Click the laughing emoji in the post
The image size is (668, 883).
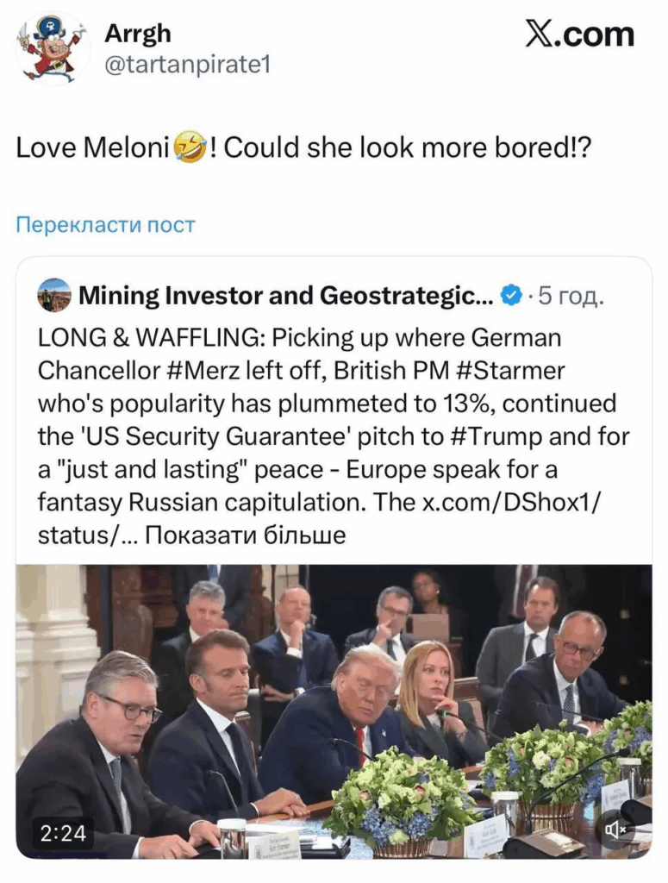(x=190, y=148)
